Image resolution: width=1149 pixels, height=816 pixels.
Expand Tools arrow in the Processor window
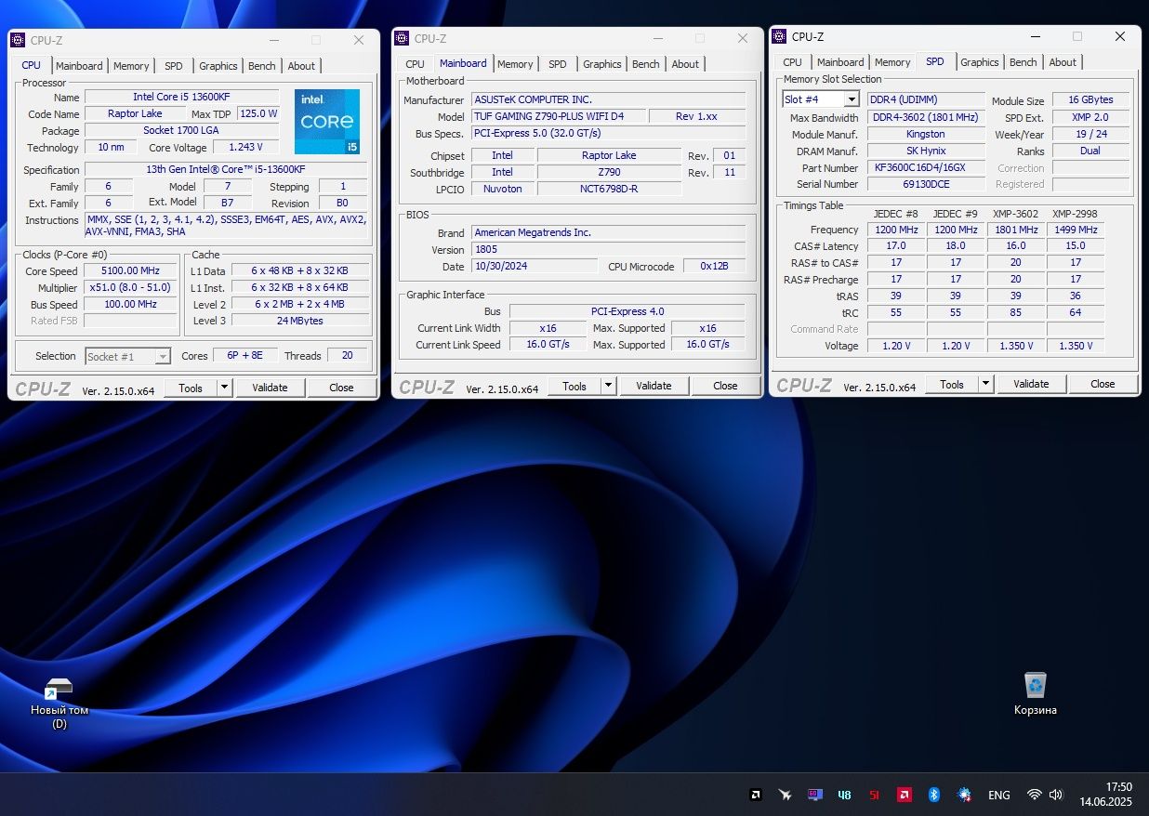225,388
